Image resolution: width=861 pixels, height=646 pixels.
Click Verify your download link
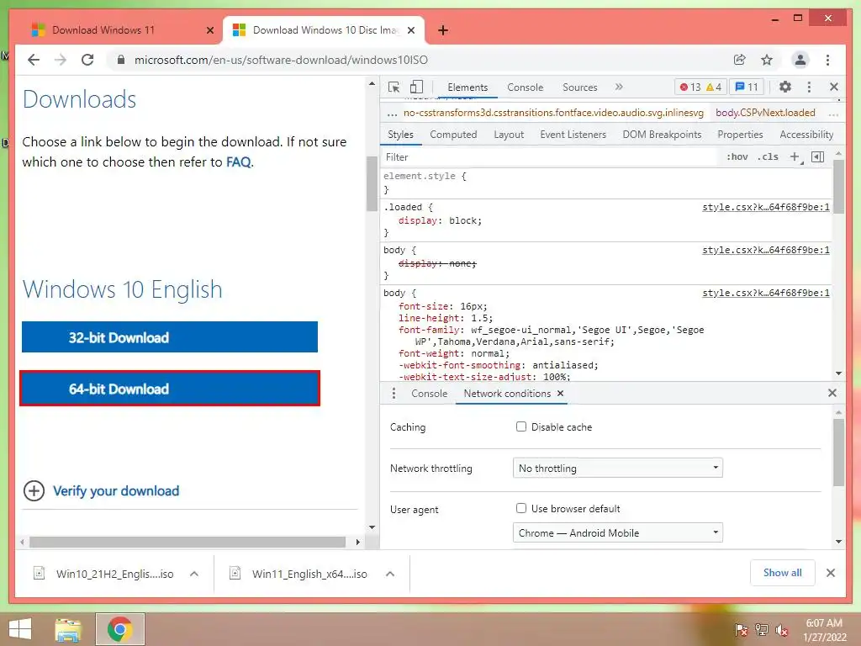tap(116, 490)
